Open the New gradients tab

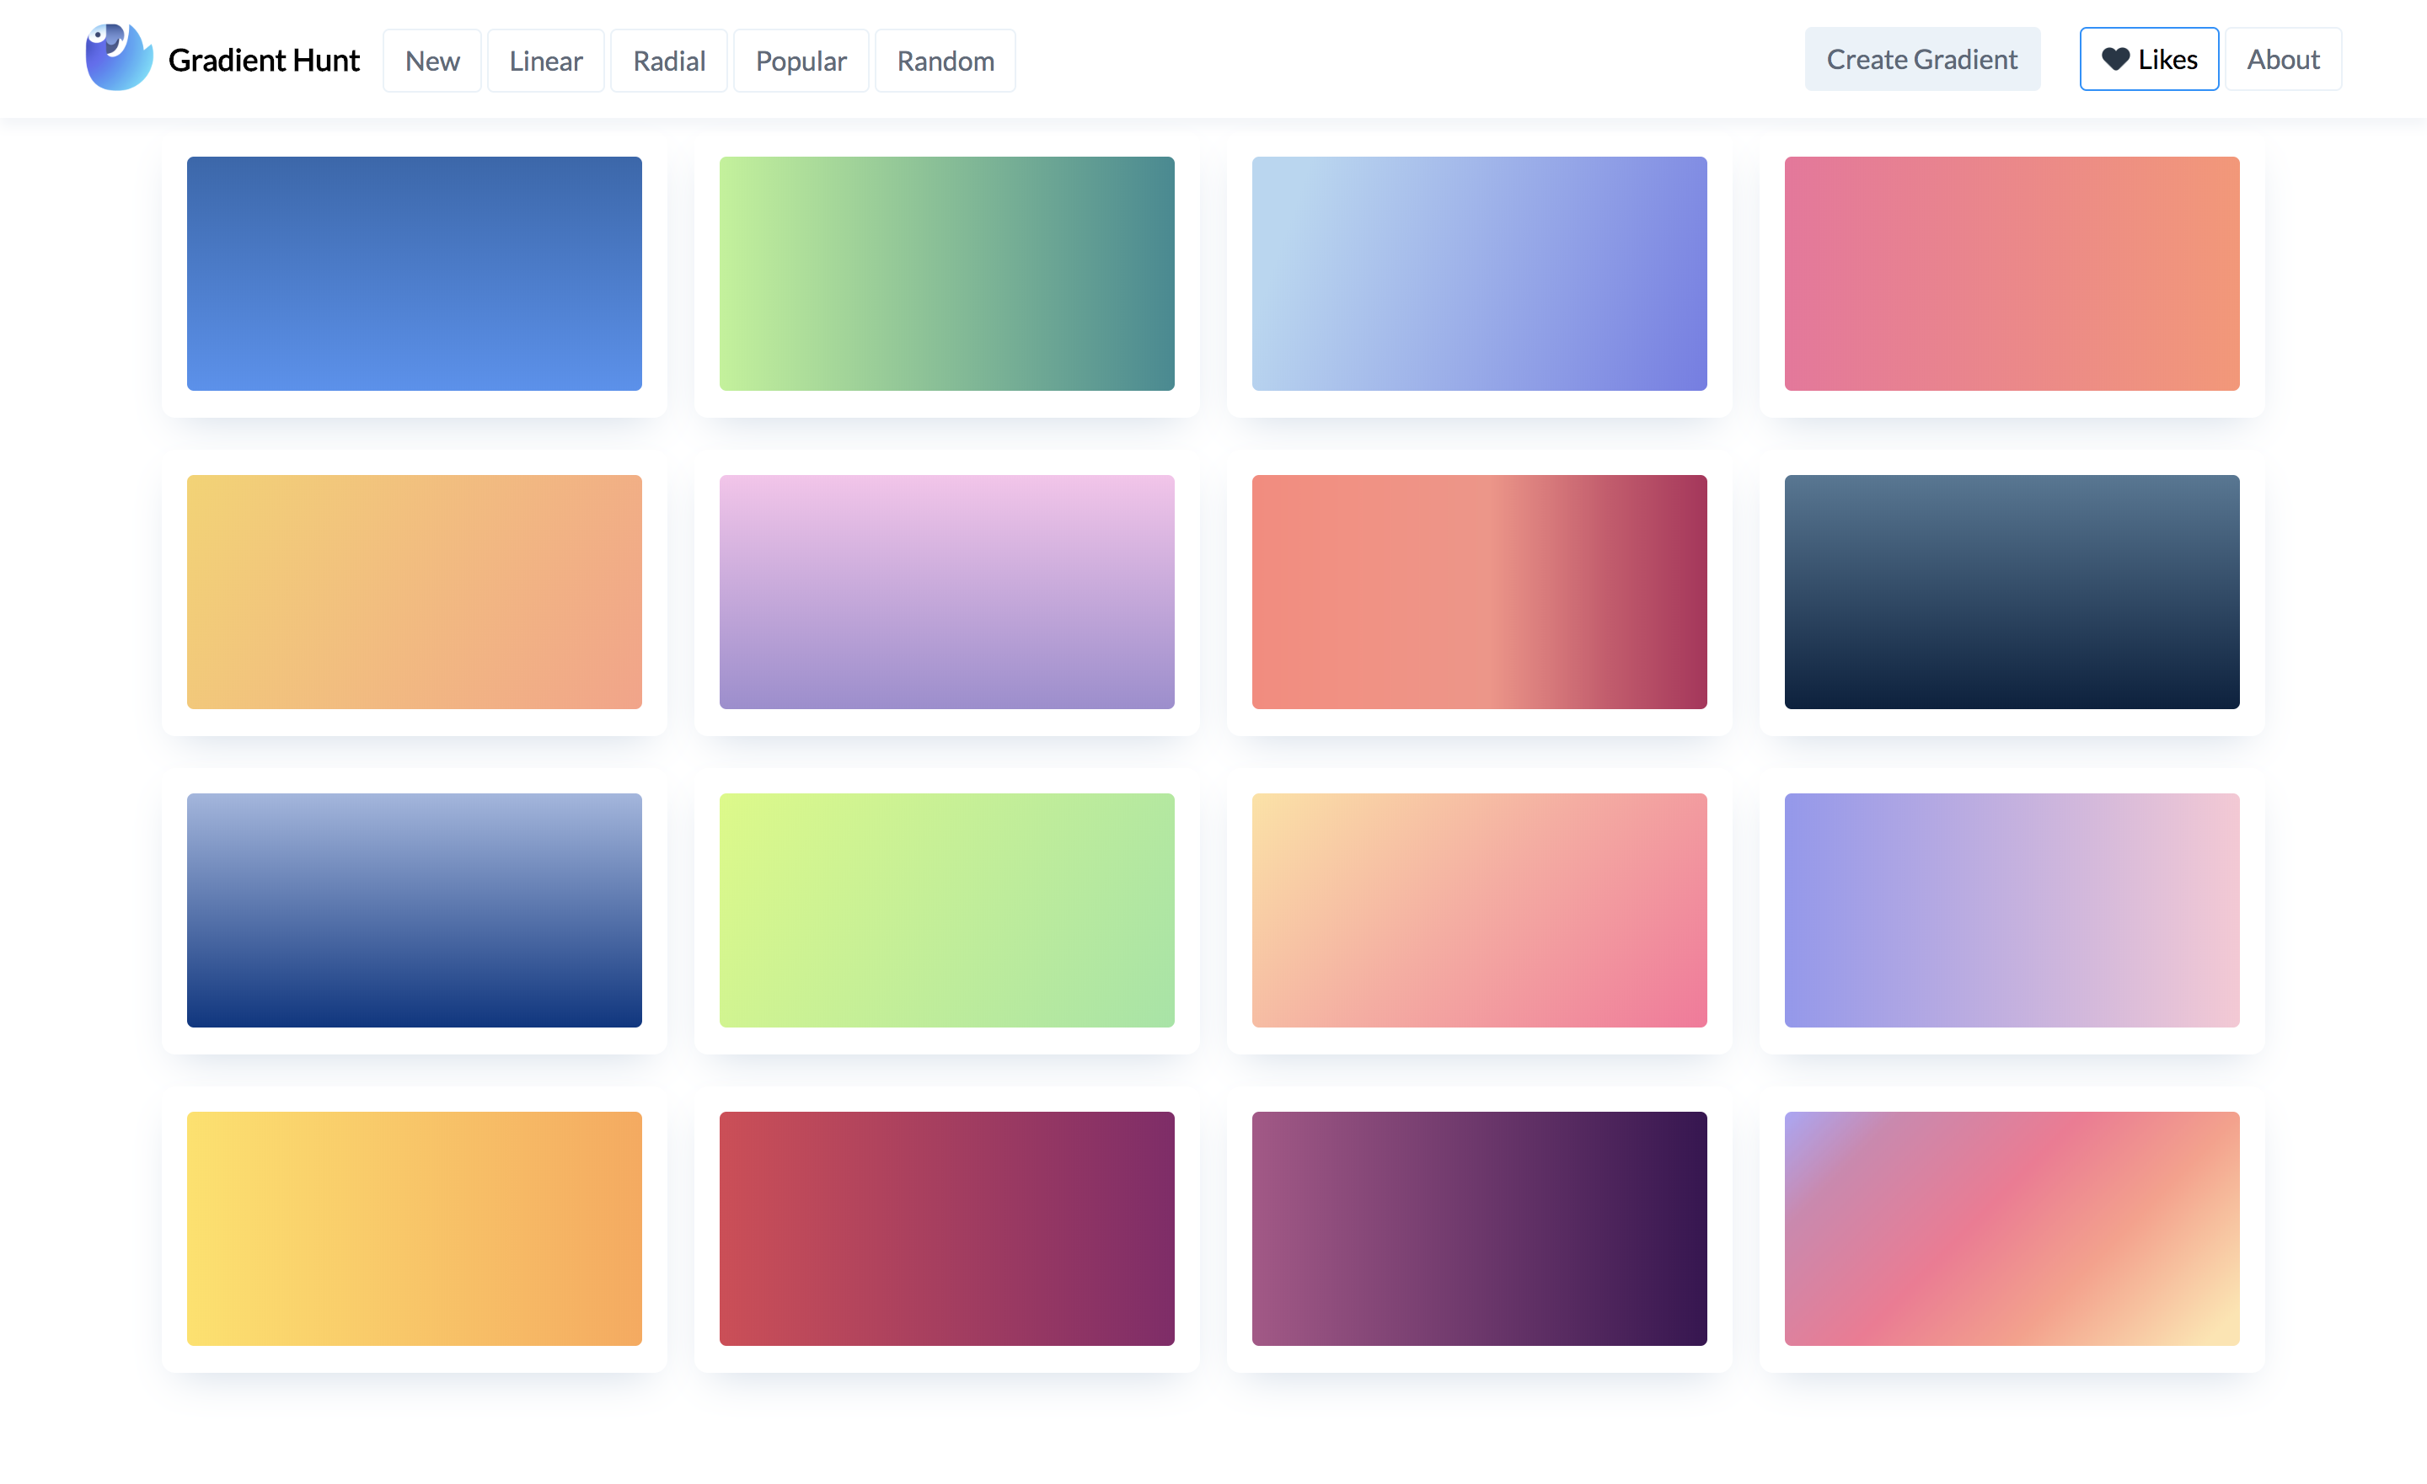431,59
